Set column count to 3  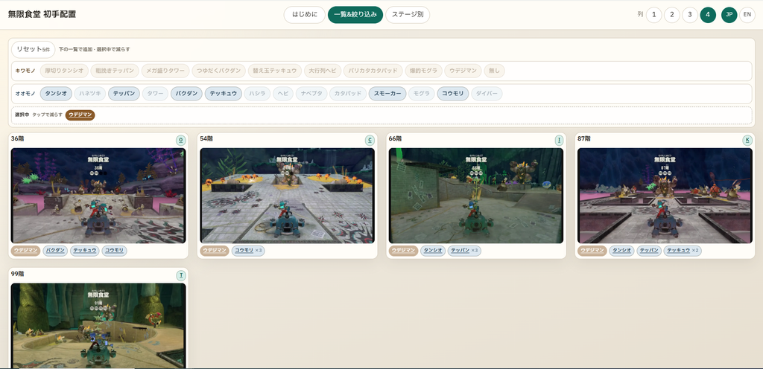690,15
